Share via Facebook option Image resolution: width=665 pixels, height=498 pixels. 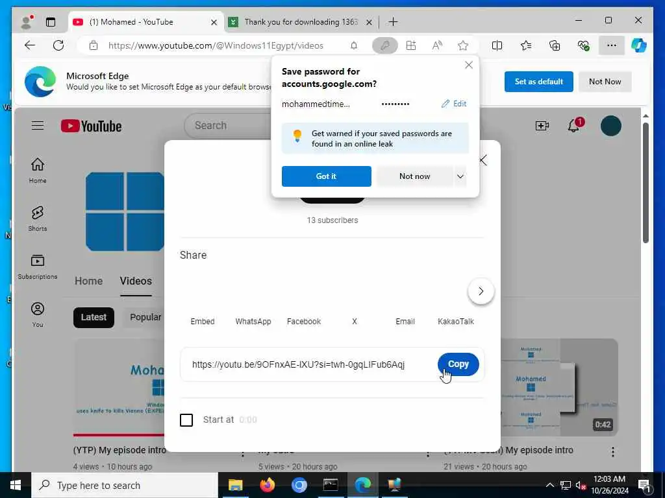tap(304, 322)
